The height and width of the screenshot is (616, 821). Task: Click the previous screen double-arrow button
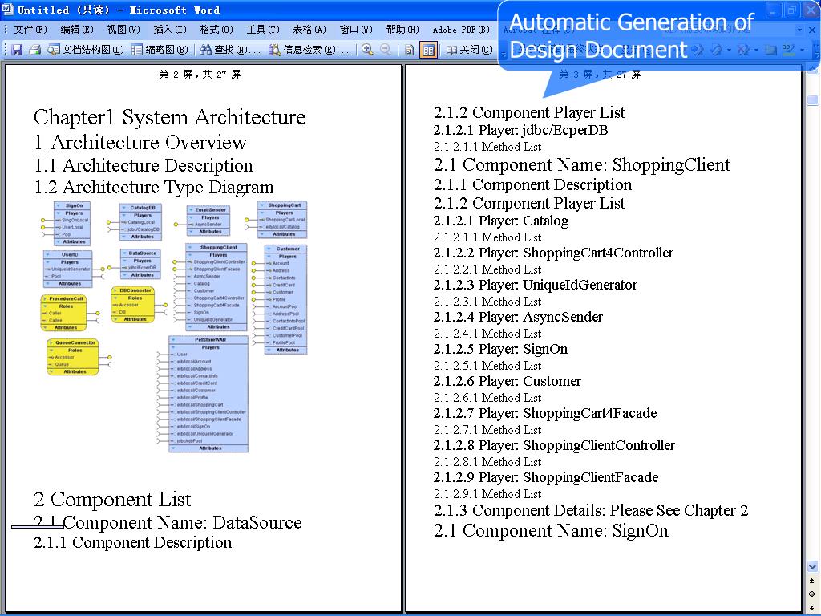pyautogui.click(x=811, y=581)
